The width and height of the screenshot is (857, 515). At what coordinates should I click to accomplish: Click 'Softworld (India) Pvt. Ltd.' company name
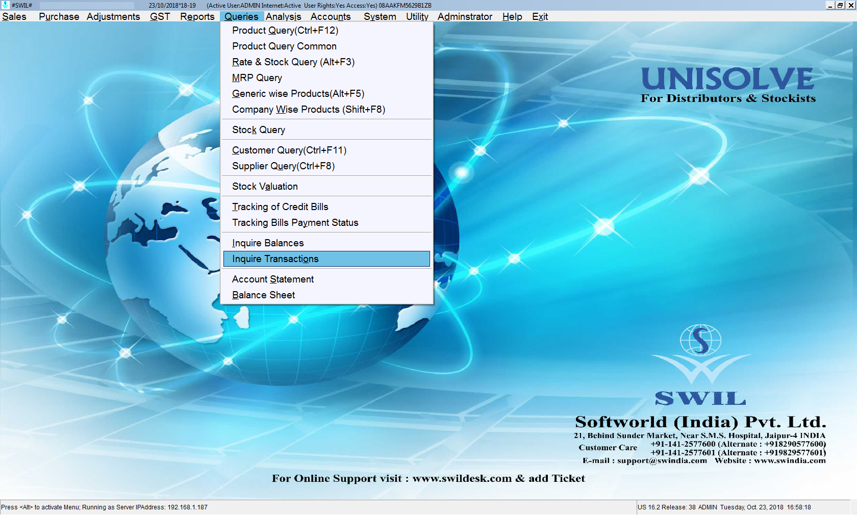coord(700,422)
